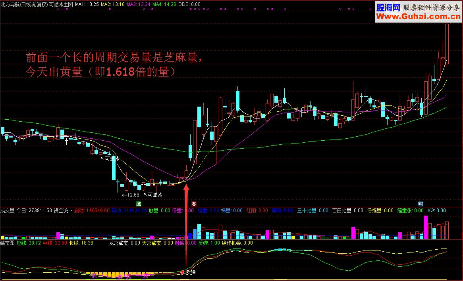Select the MA4: 14.26 readout

164,4
